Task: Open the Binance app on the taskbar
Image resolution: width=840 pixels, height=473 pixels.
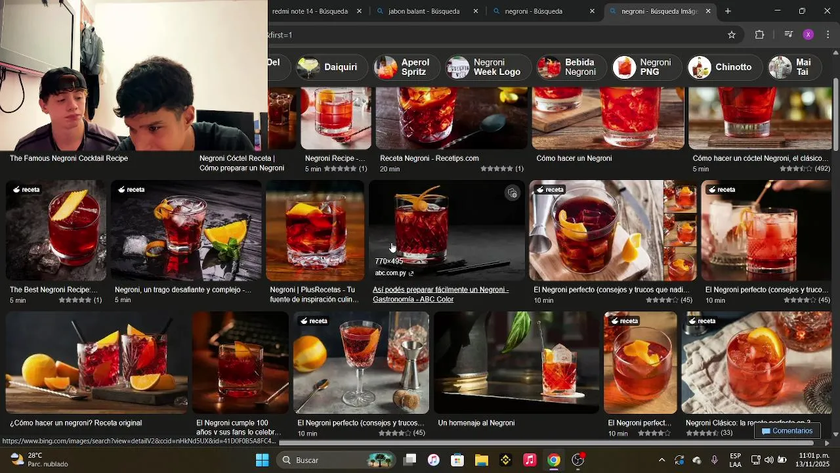Action: pos(505,460)
